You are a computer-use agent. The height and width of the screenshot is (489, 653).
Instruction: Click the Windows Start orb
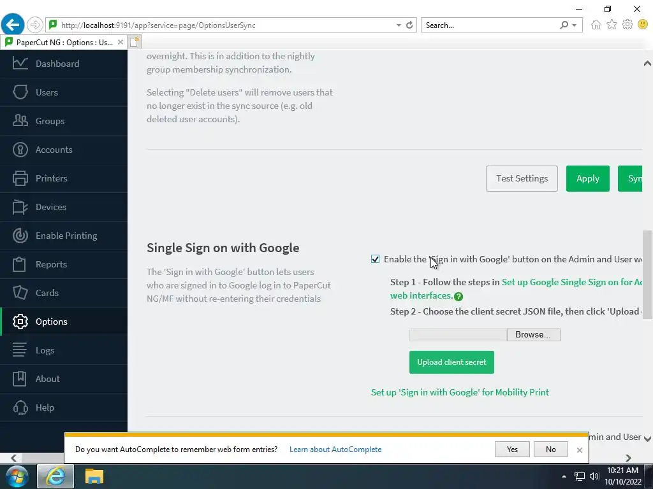point(16,476)
